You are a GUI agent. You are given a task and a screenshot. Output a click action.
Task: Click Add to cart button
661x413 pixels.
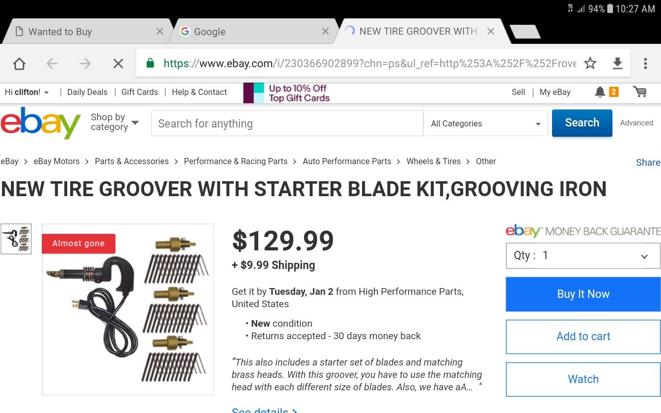[583, 337]
